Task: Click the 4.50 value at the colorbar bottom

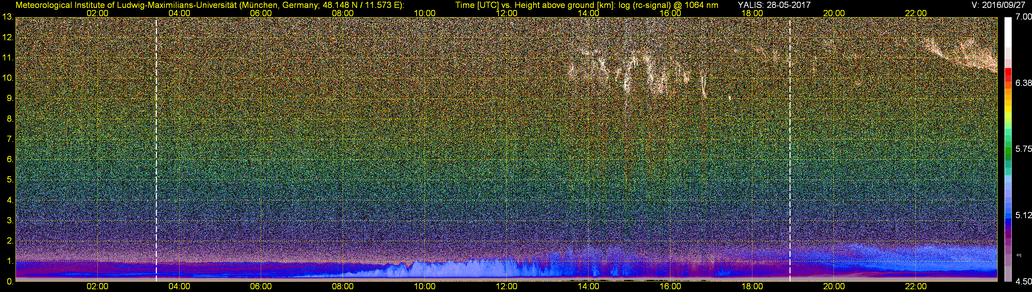Action: coord(1024,282)
